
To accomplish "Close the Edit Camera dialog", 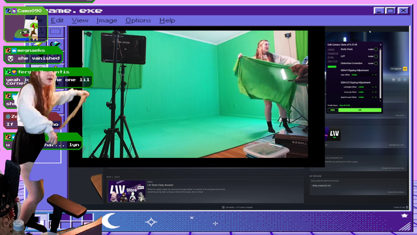I will pyautogui.click(x=381, y=45).
